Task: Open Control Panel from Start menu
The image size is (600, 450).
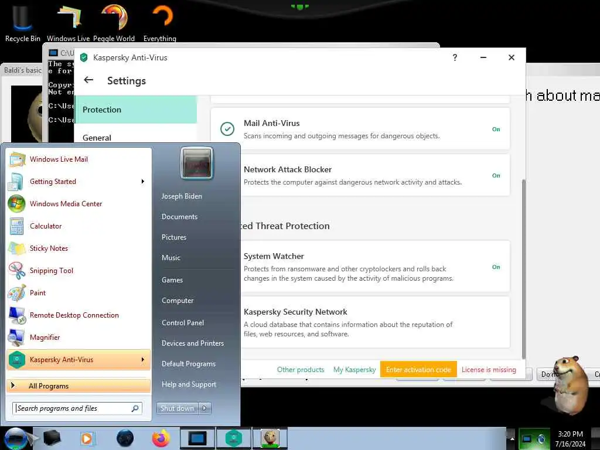Action: (183, 323)
